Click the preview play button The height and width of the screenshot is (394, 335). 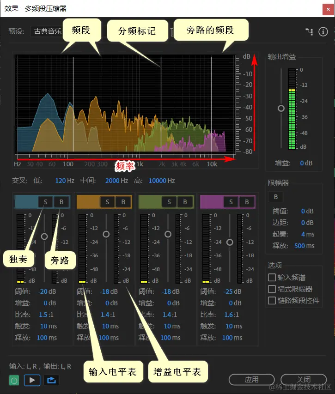coord(32,380)
